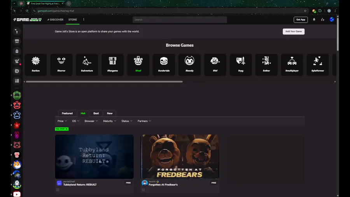The height and width of the screenshot is (197, 350).
Task: Expand the Maturity filter dropdown
Action: [109, 121]
